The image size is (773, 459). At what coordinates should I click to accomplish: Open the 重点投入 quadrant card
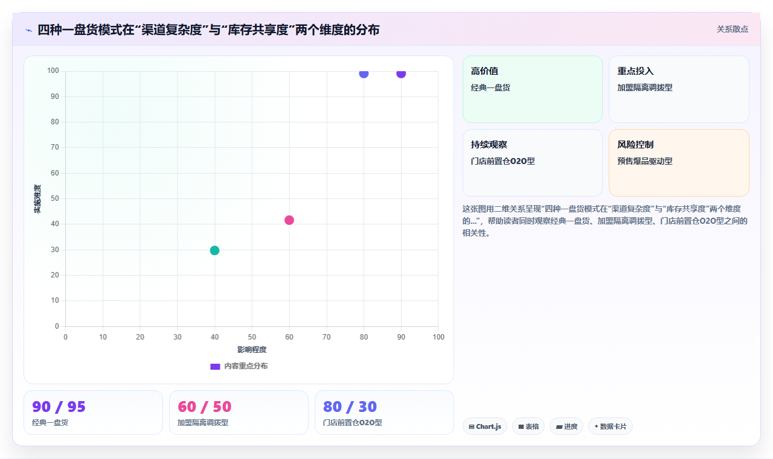click(679, 89)
